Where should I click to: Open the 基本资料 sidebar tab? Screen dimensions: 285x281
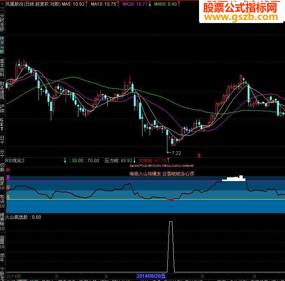click(2, 68)
